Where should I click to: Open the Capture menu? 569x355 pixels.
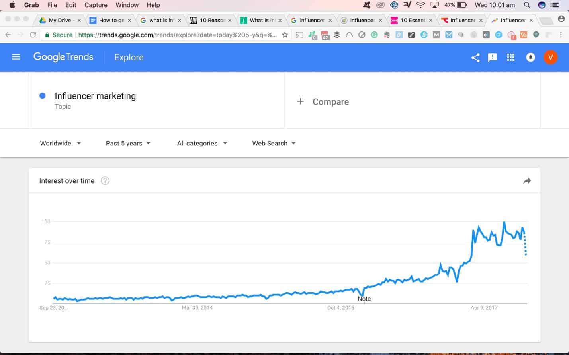pyautogui.click(x=96, y=5)
